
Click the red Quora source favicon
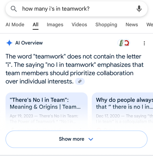click(x=127, y=43)
